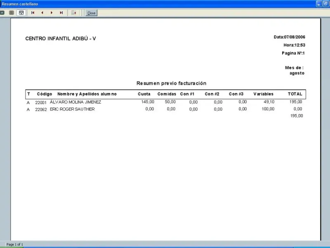
Task: Click the go to page icon
Action: (x=73, y=13)
